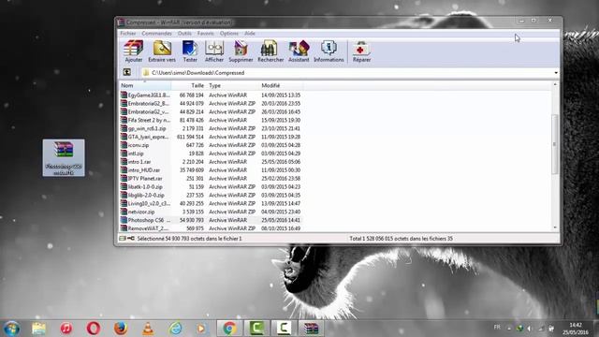Screen dimensions: 599x337
Task: Click the Supprimer delete icon
Action: coord(241,51)
